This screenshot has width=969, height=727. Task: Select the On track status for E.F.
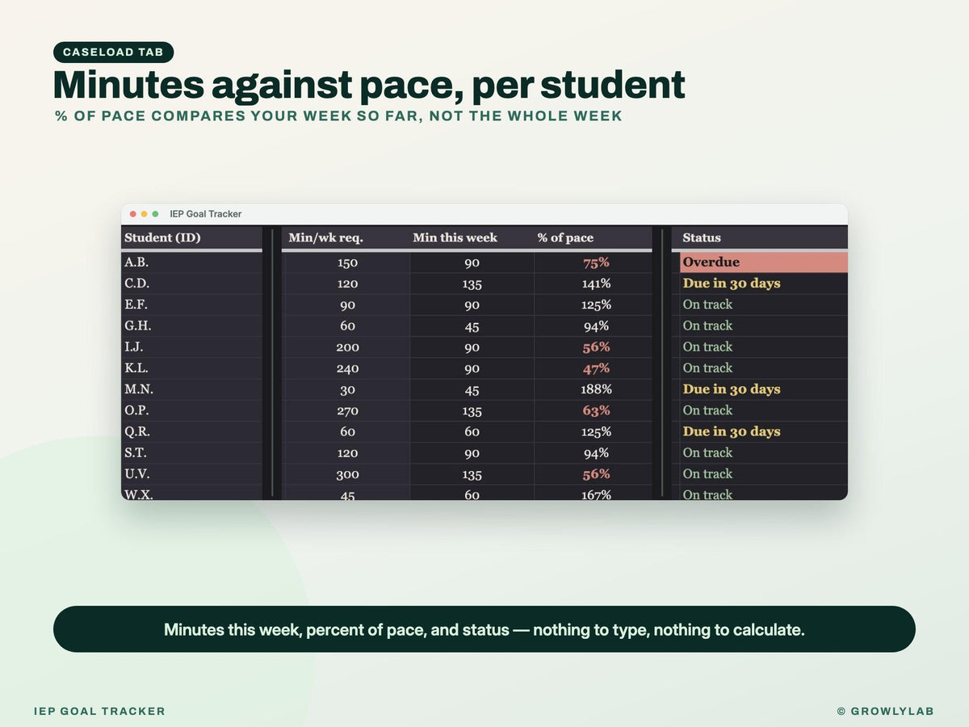point(764,305)
